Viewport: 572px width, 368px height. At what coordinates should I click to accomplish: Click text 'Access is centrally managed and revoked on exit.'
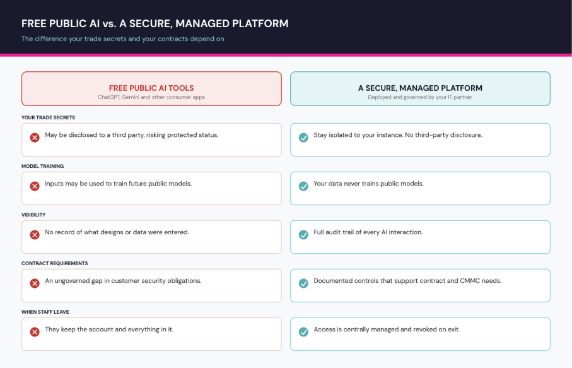pos(387,329)
